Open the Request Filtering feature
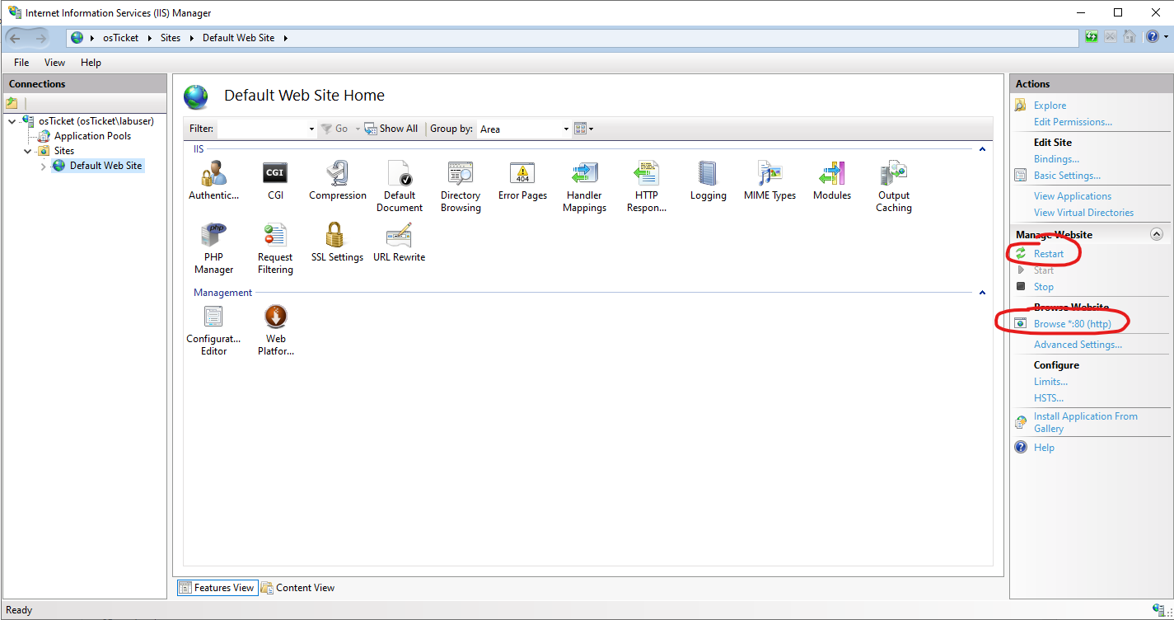The width and height of the screenshot is (1174, 620). point(275,249)
